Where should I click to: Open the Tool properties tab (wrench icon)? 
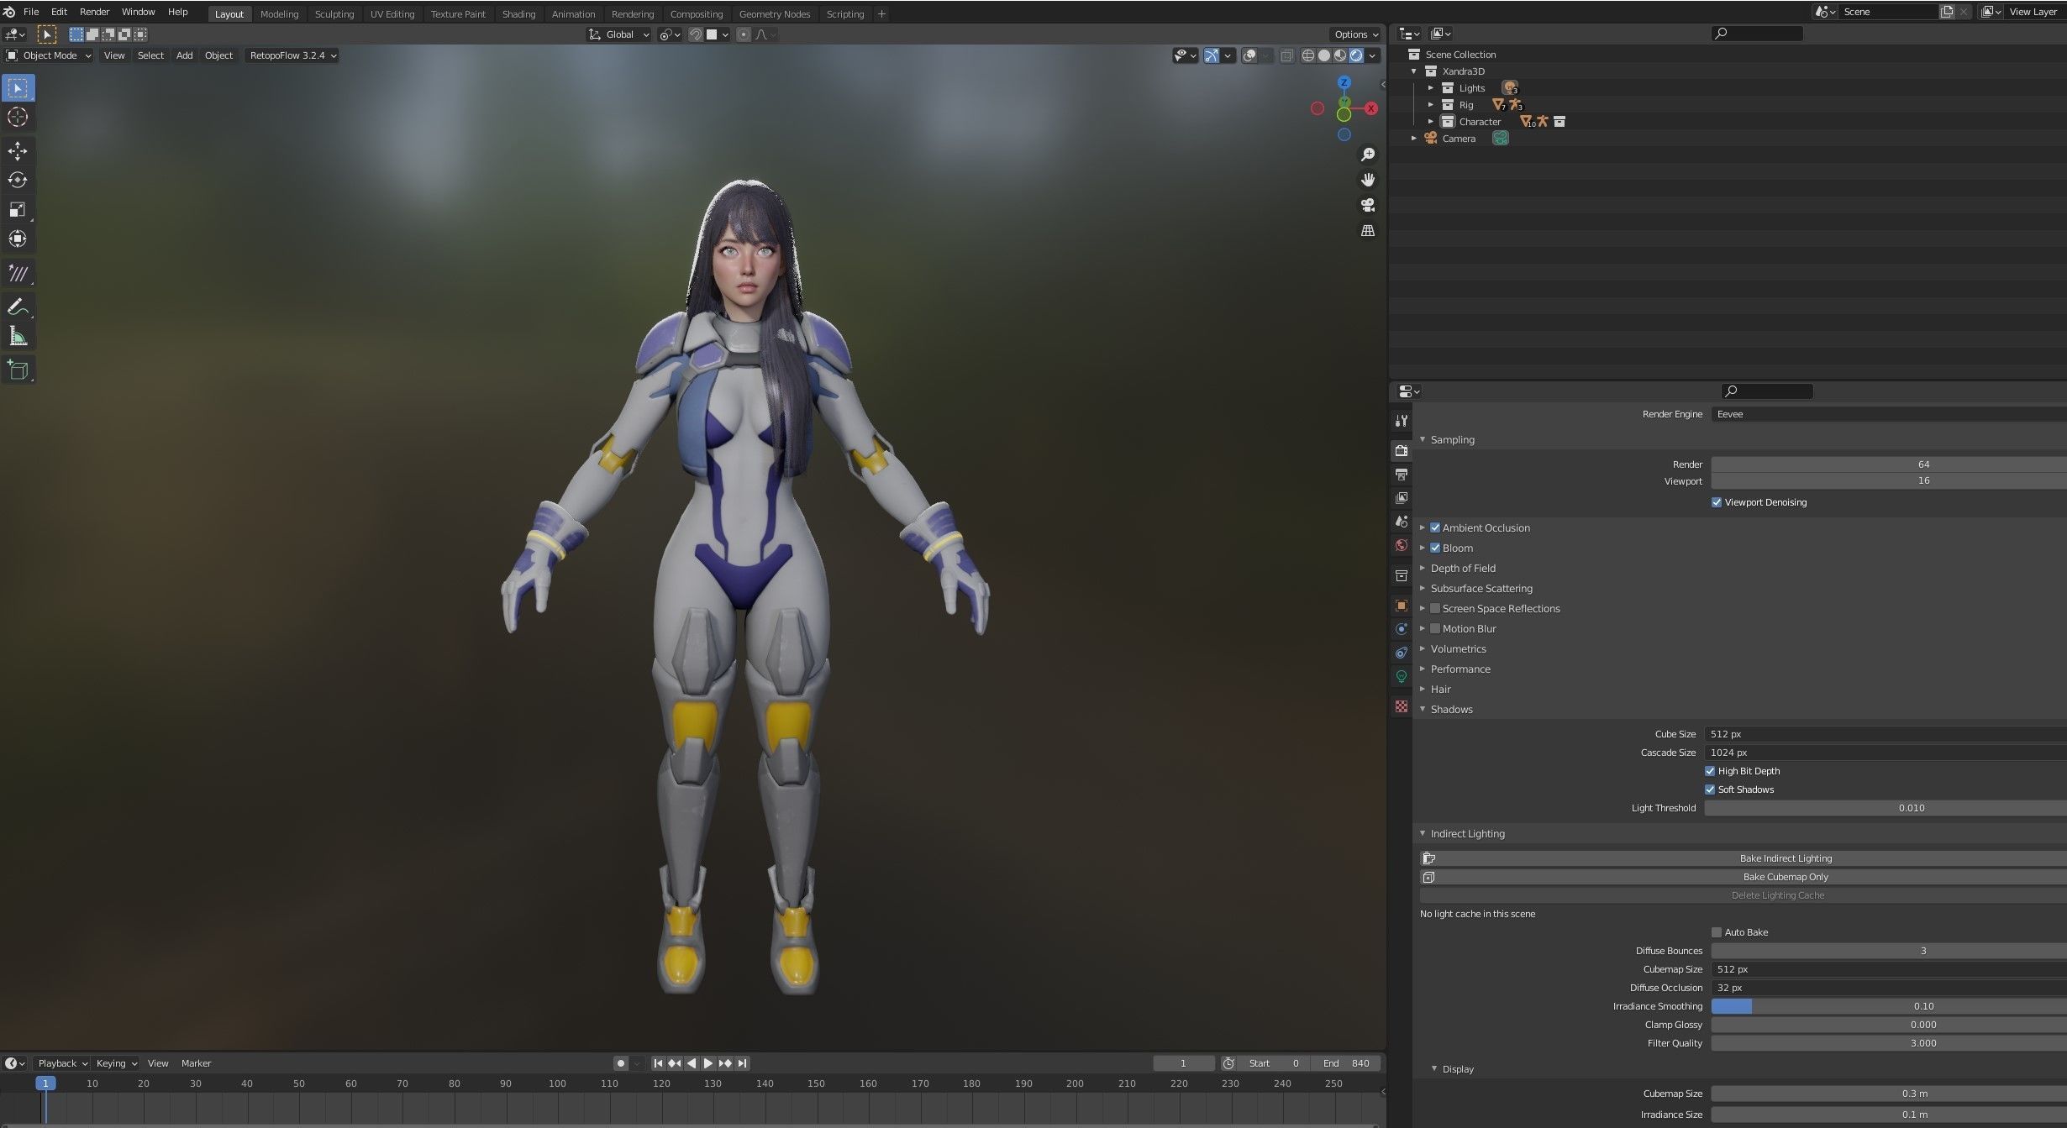pyautogui.click(x=1401, y=421)
